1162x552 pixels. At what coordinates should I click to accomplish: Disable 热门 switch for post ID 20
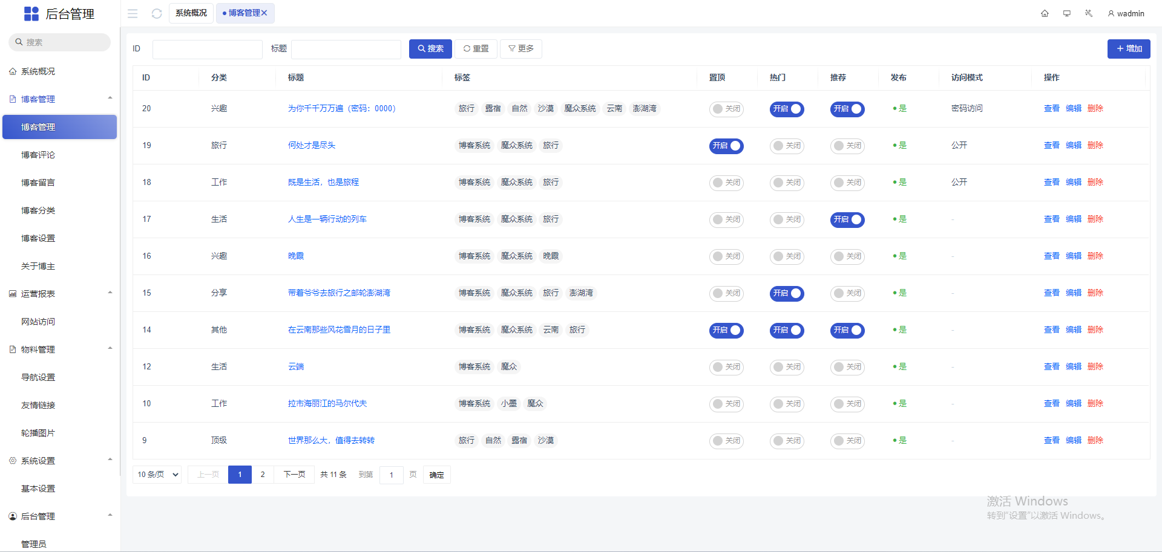pos(787,109)
